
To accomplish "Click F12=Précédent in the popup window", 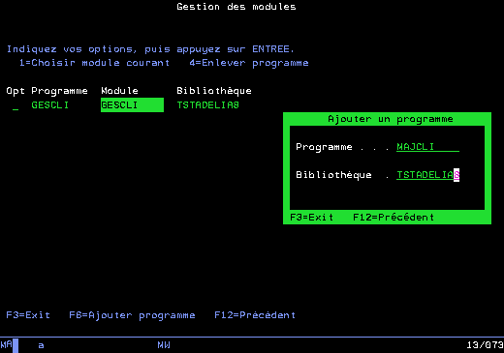I will tap(394, 218).
